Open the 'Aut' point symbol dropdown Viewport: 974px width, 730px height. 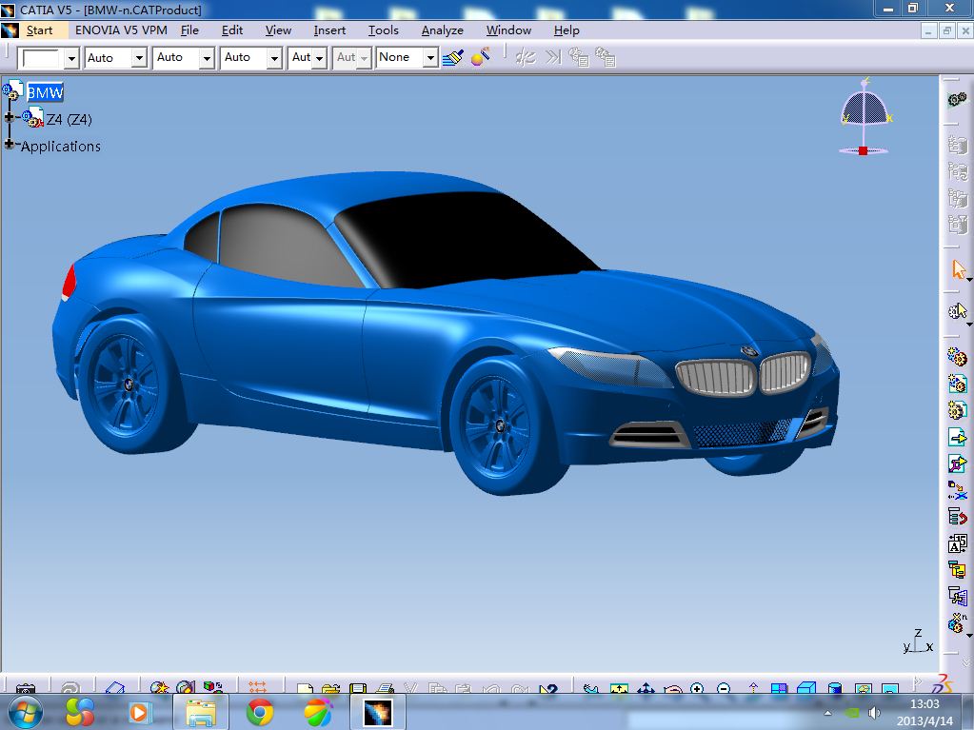(319, 58)
